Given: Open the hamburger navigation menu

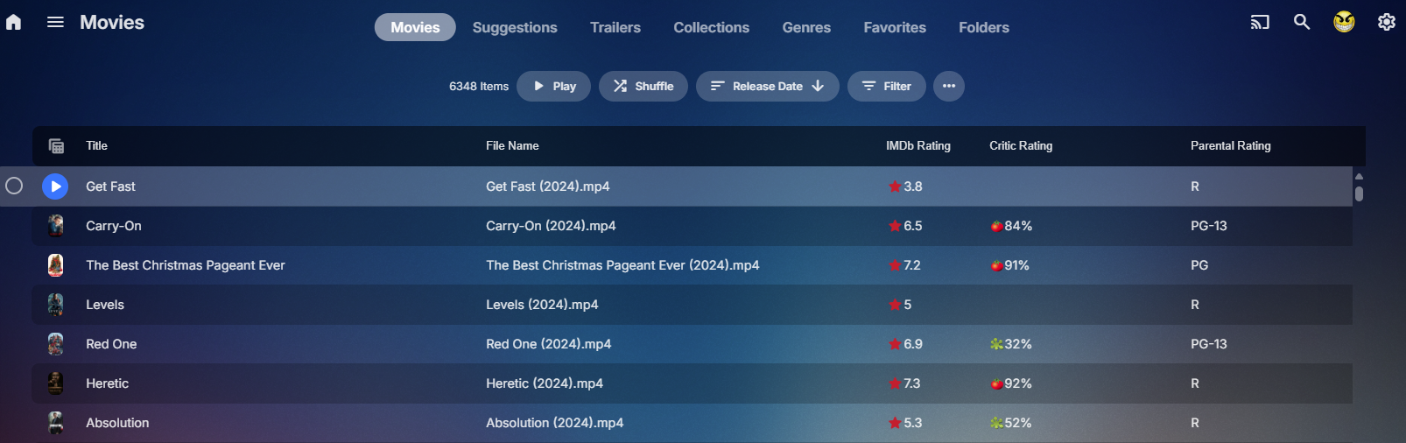Looking at the screenshot, I should pos(55,23).
